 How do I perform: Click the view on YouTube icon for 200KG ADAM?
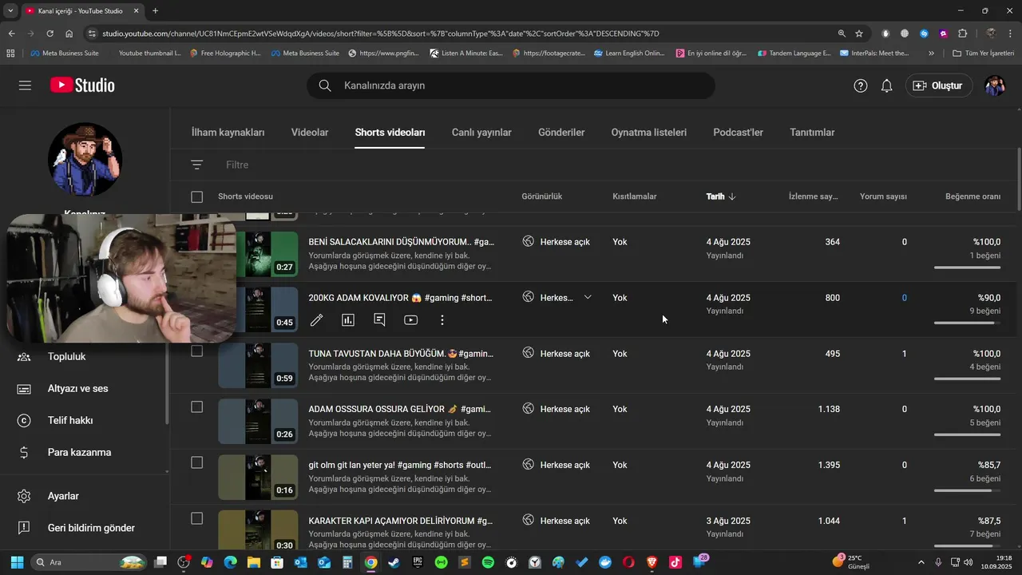pos(411,320)
